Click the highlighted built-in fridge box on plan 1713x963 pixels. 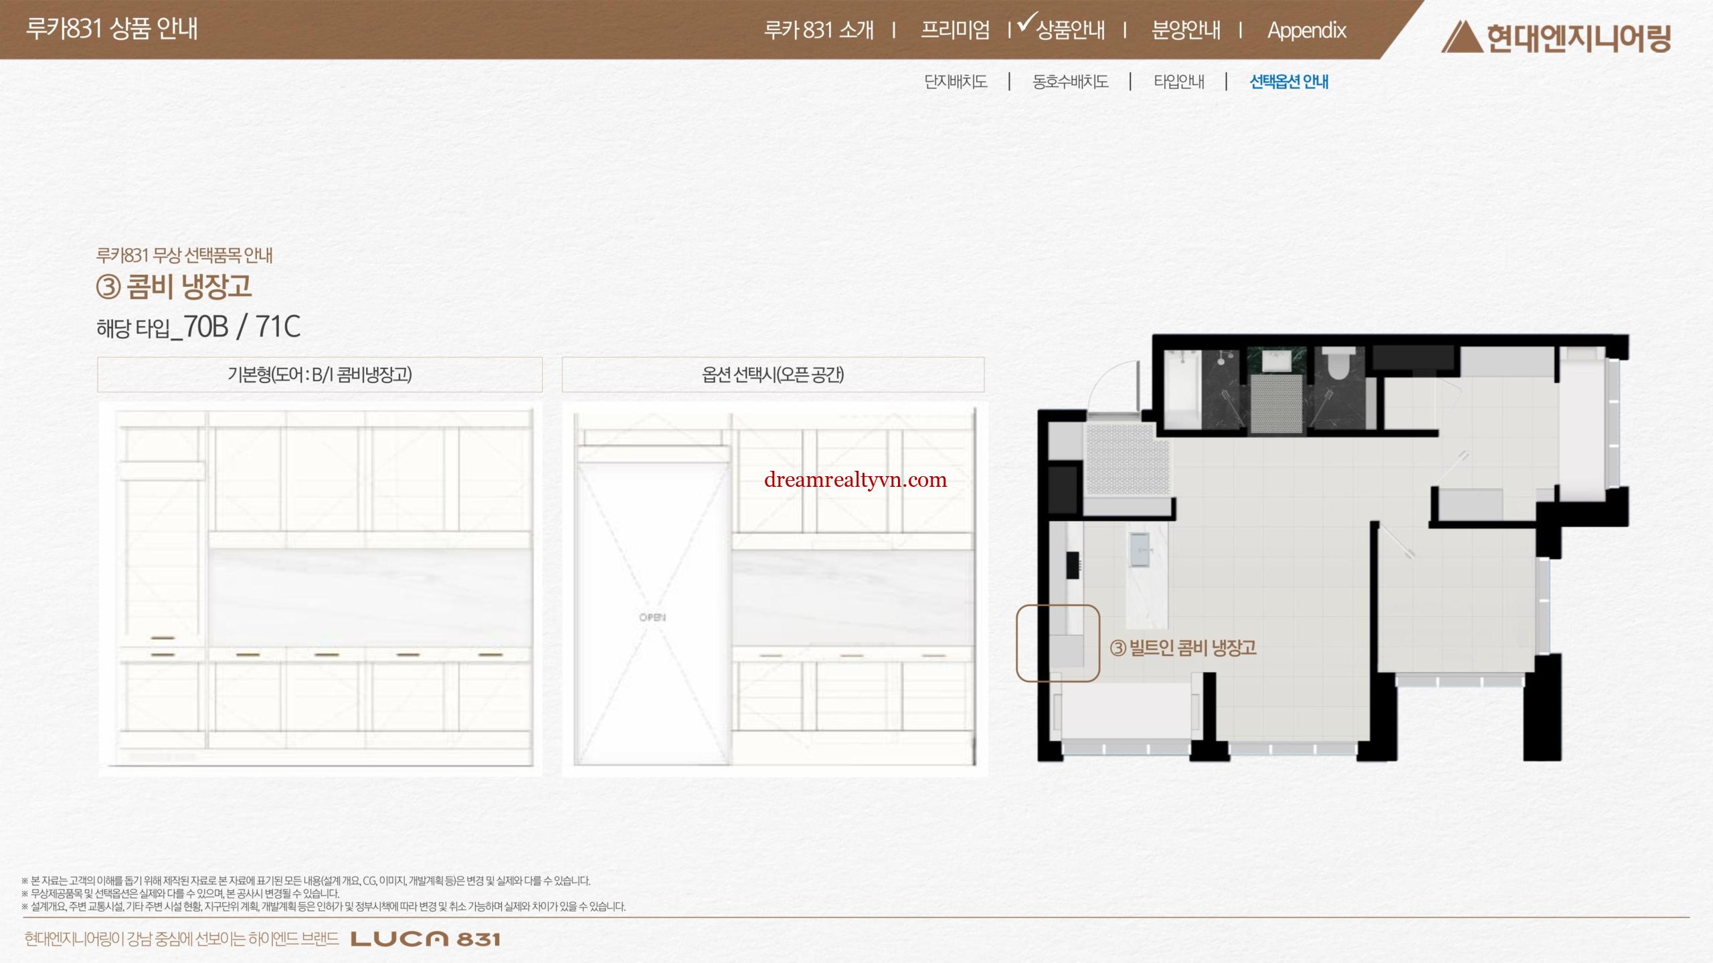pos(1058,643)
